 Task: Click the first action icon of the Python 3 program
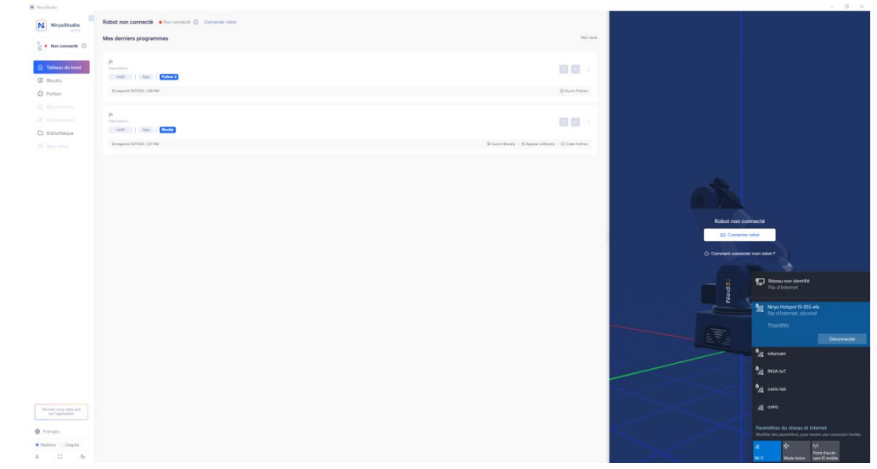[x=564, y=70]
